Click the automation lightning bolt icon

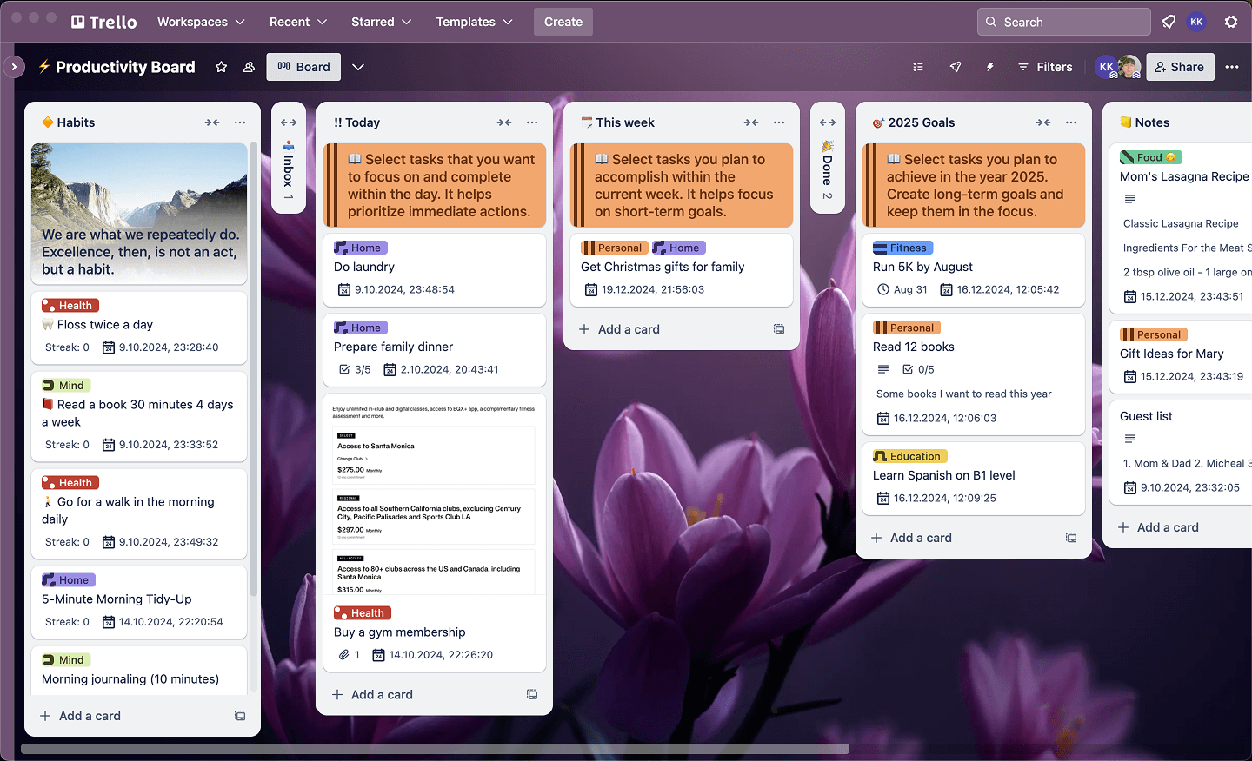pyautogui.click(x=989, y=67)
